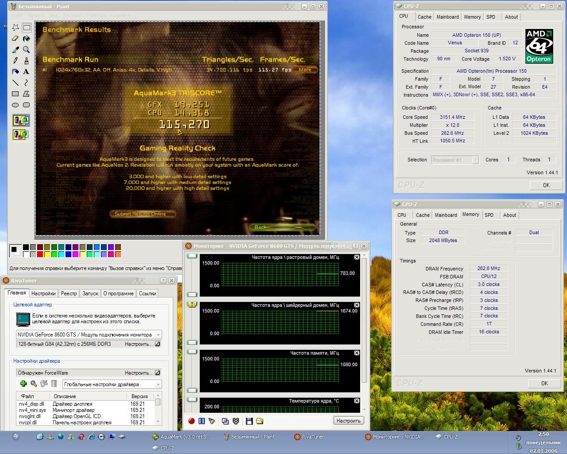Click the tag icon in monitoring toolbar

point(212,421)
